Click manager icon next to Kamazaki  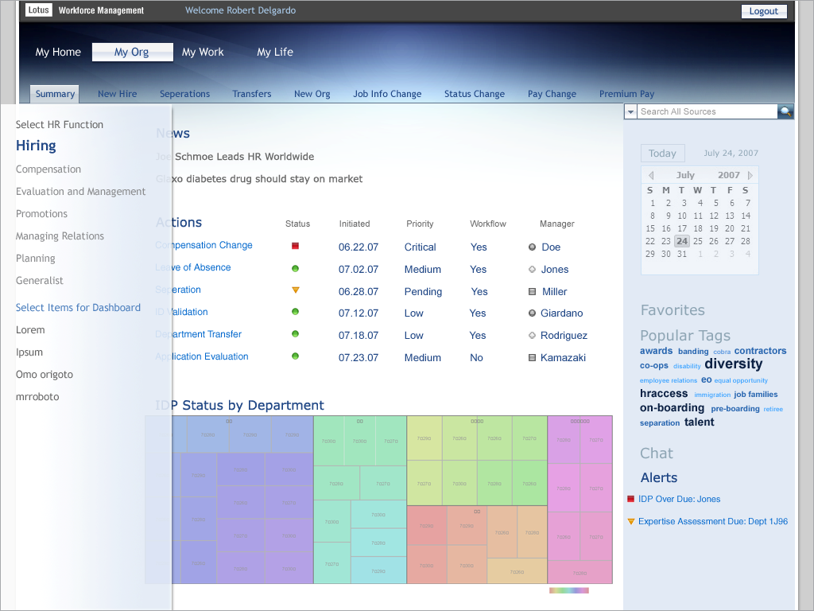coord(532,357)
